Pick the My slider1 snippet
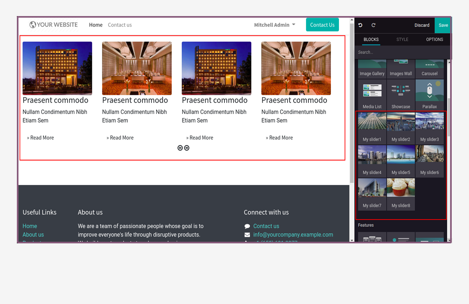Screen dimensions: 469x304 [372, 128]
